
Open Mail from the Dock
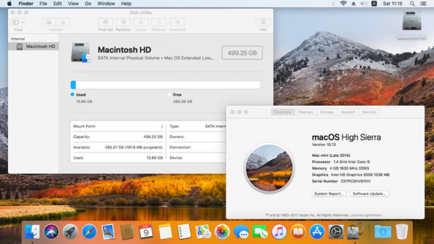point(108,232)
